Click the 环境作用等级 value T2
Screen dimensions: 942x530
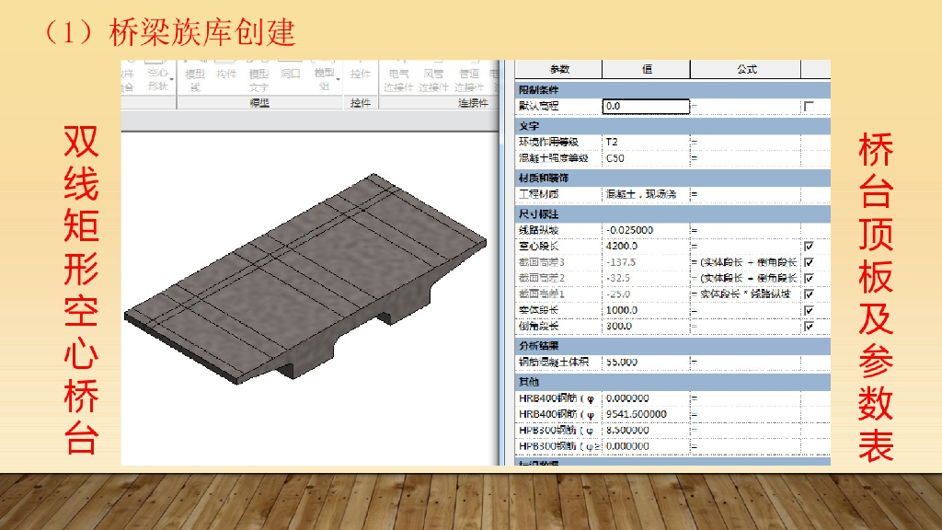[x=644, y=142]
